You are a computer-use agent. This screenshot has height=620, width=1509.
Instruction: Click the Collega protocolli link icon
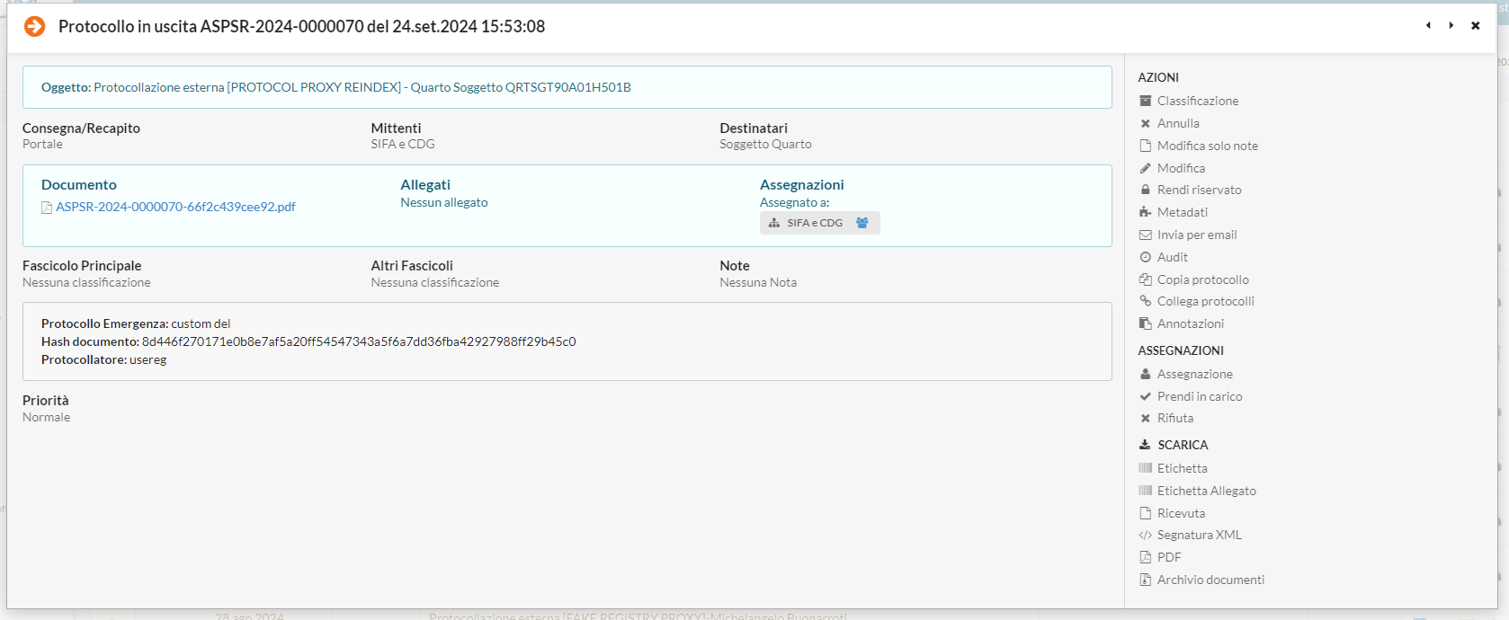coord(1145,301)
